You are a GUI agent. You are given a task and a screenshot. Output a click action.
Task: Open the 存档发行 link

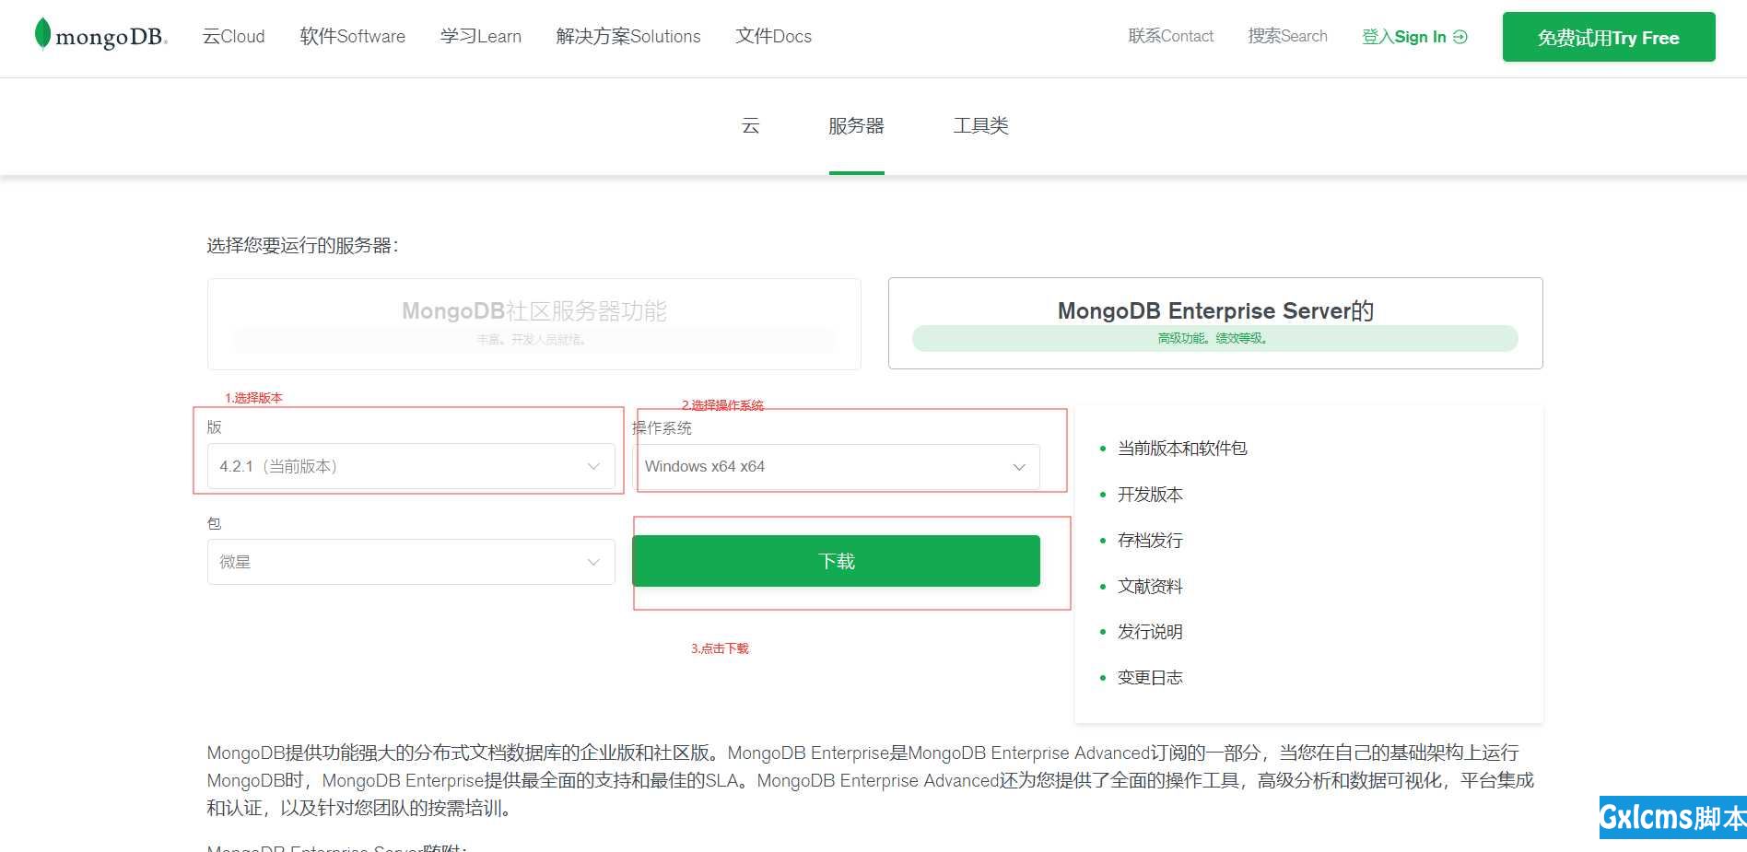click(1150, 541)
